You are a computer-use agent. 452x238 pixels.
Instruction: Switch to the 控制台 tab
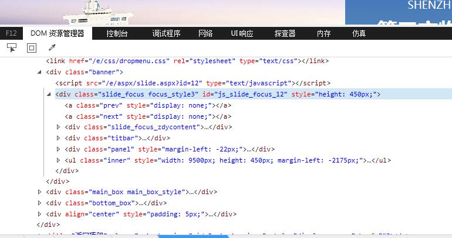[x=117, y=33]
